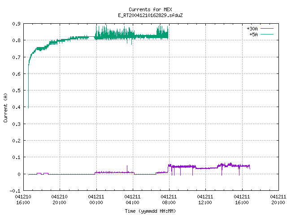This screenshot has width=287, height=215.
Task: Click the chart title 'Currents for MEX'
Action: pyautogui.click(x=150, y=9)
